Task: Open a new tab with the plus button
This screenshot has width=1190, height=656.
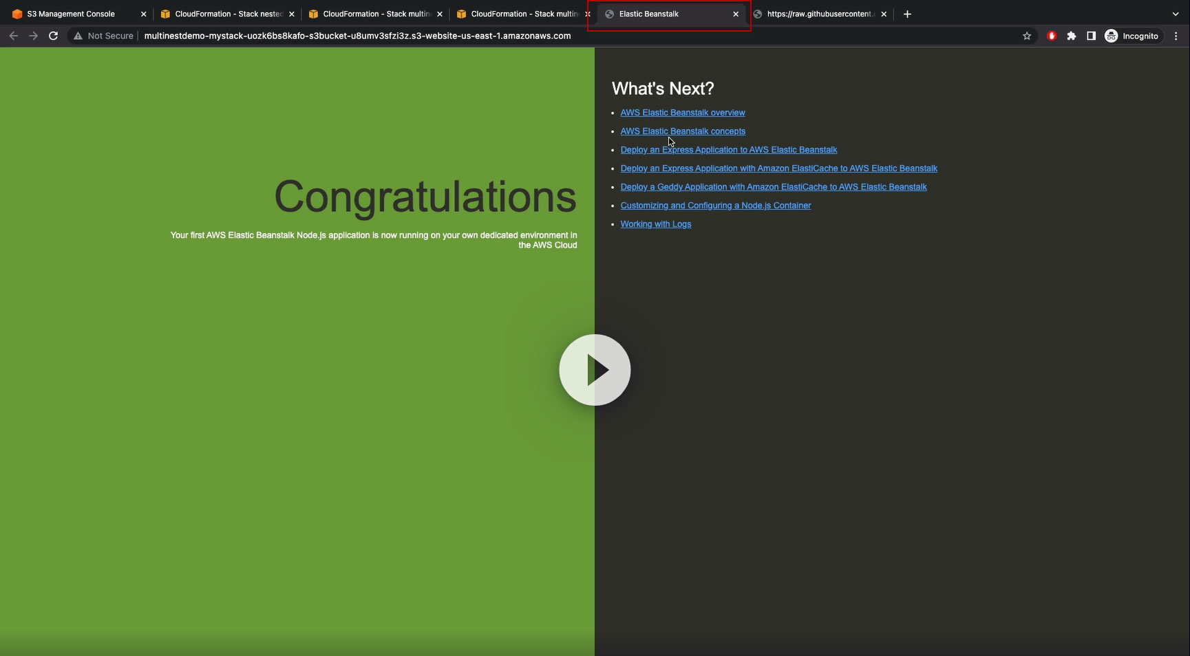Action: [907, 14]
